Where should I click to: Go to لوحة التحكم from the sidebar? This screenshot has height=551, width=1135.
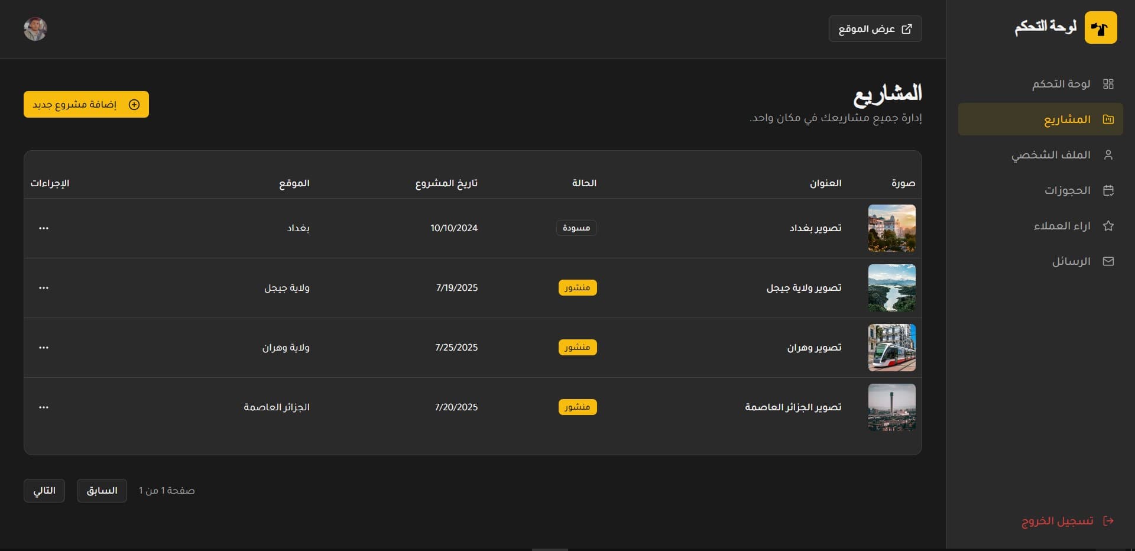[1061, 83]
